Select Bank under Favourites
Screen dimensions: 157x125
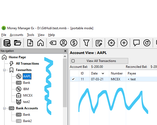click(x=27, y=83)
